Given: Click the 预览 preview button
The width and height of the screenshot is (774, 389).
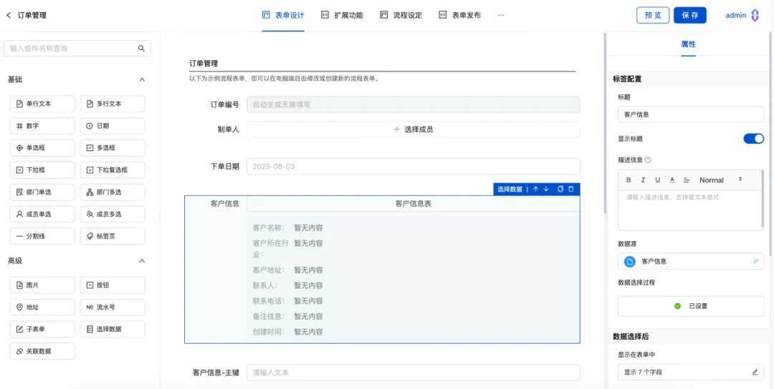Looking at the screenshot, I should (x=653, y=15).
